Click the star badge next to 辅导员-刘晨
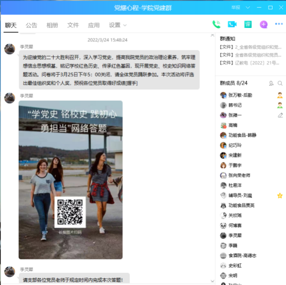This screenshot has width=286, height=285. (x=280, y=196)
